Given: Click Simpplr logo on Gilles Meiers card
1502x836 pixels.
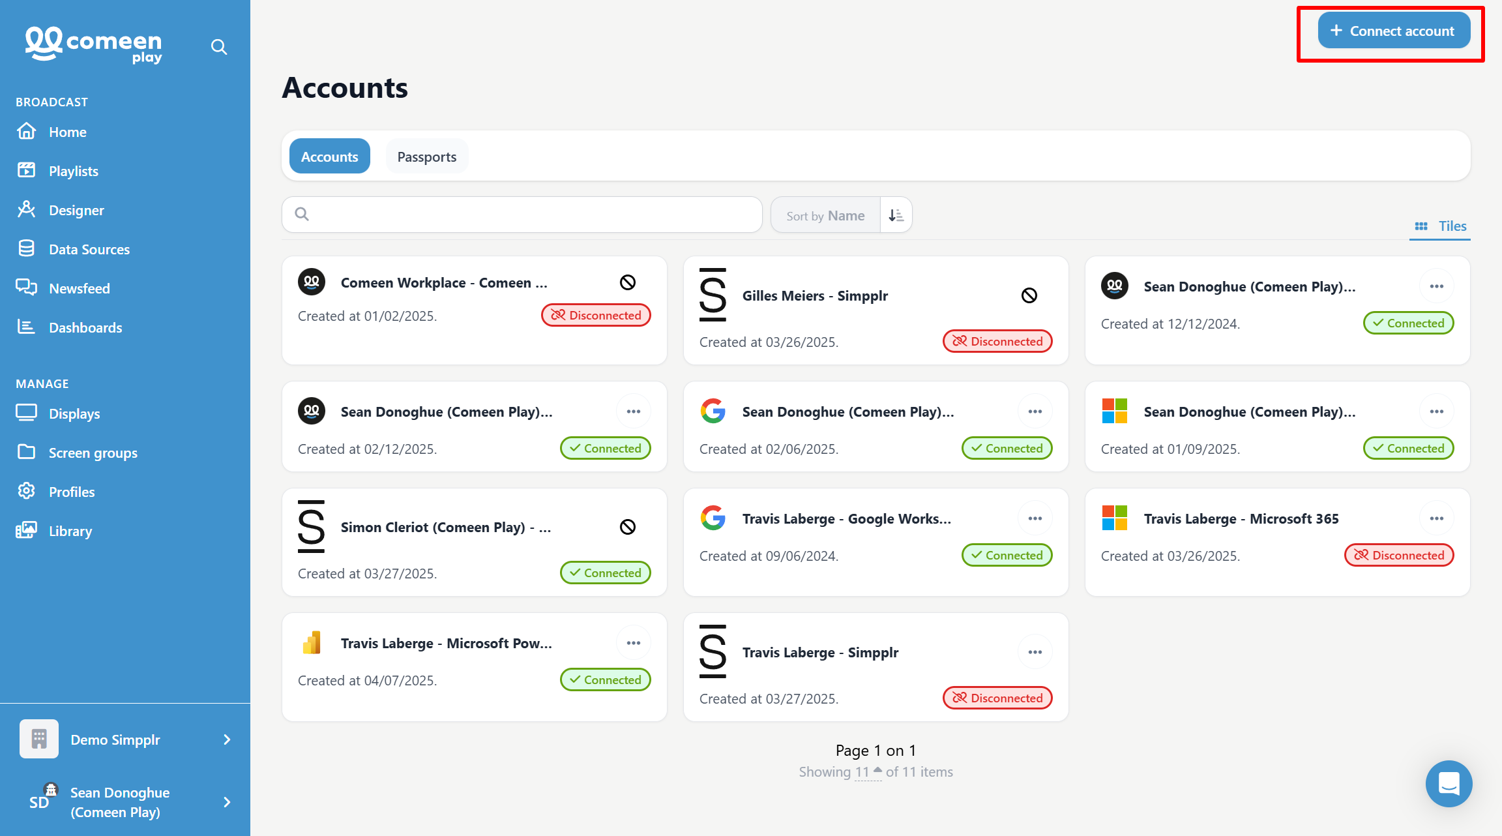Looking at the screenshot, I should point(713,295).
